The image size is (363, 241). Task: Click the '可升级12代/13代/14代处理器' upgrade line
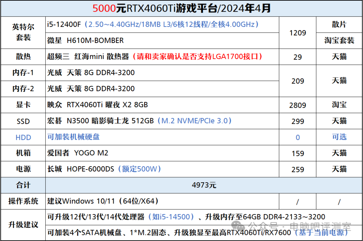(204, 217)
